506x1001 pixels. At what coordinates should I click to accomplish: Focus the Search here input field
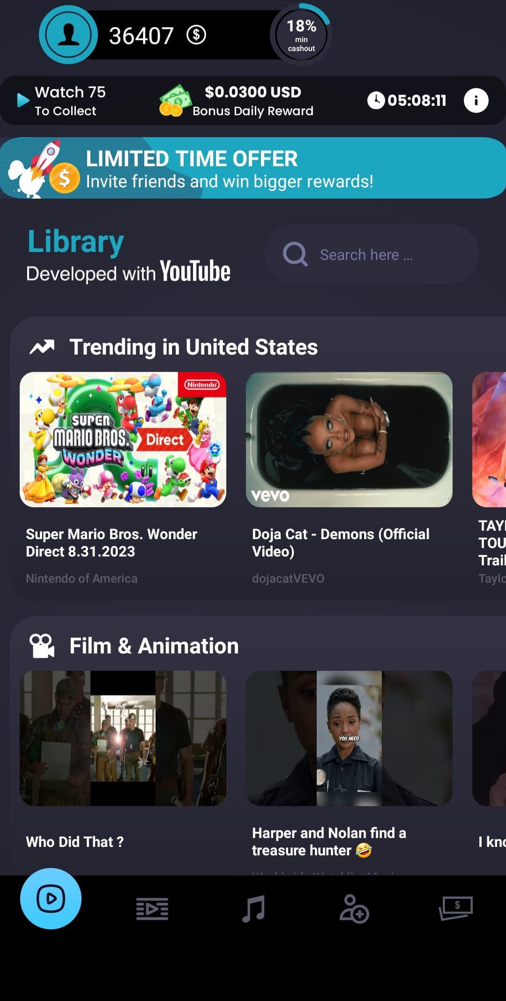(x=372, y=254)
